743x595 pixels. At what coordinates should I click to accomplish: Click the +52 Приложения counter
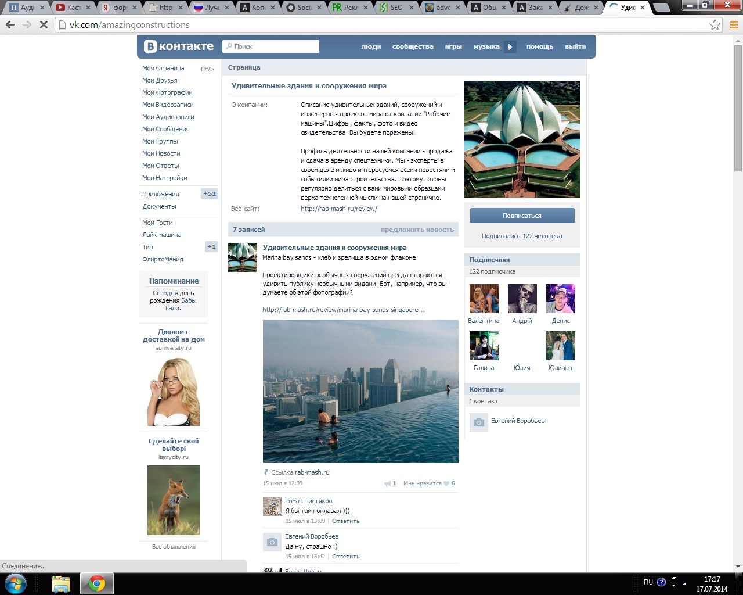click(210, 194)
